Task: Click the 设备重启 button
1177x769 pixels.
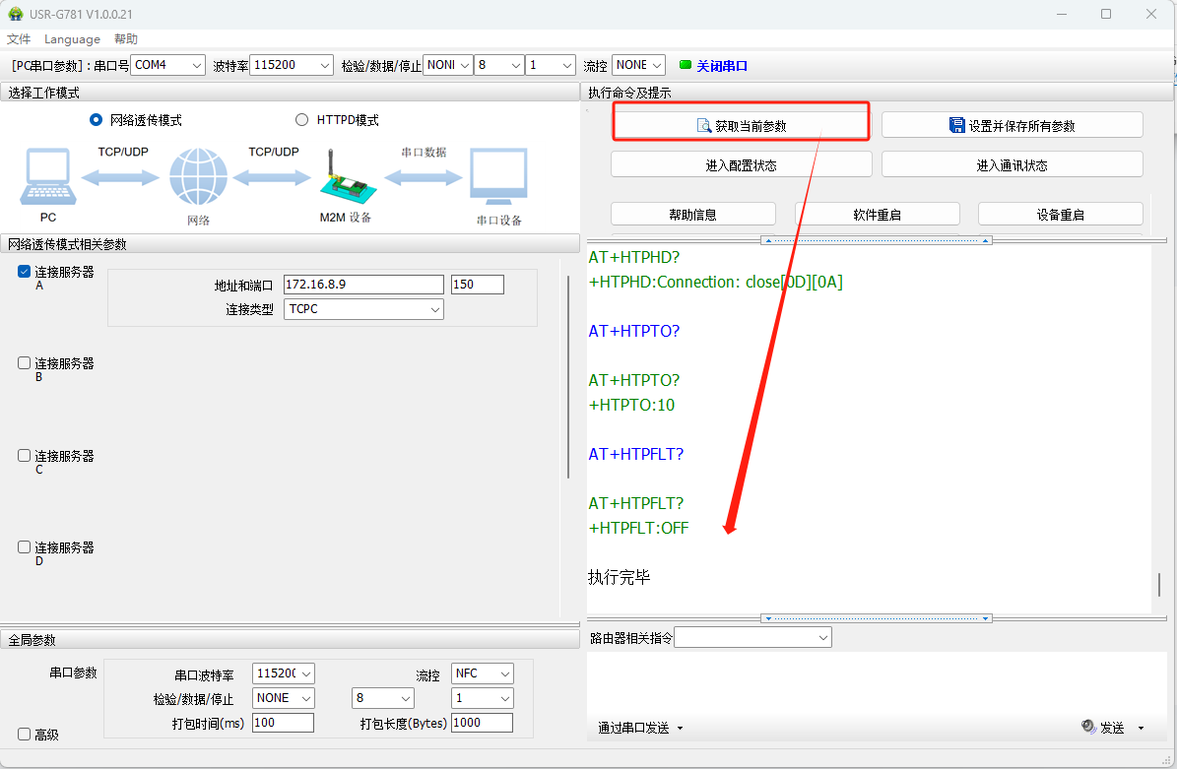Action: (1060, 215)
